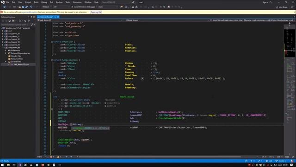The width and height of the screenshot is (296, 167).
Task: Click the Visual Studio logo icon
Action: 3,2
